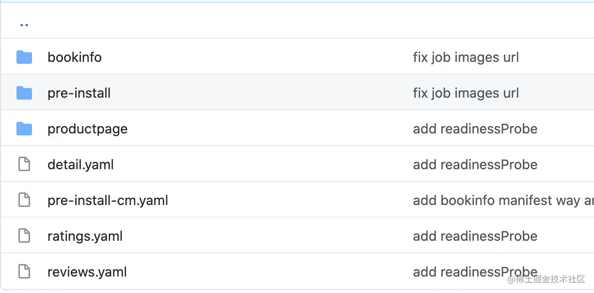Viewport: 594px width, 293px height.
Task: Open pre-install's "fix job images url" commit
Action: point(466,93)
